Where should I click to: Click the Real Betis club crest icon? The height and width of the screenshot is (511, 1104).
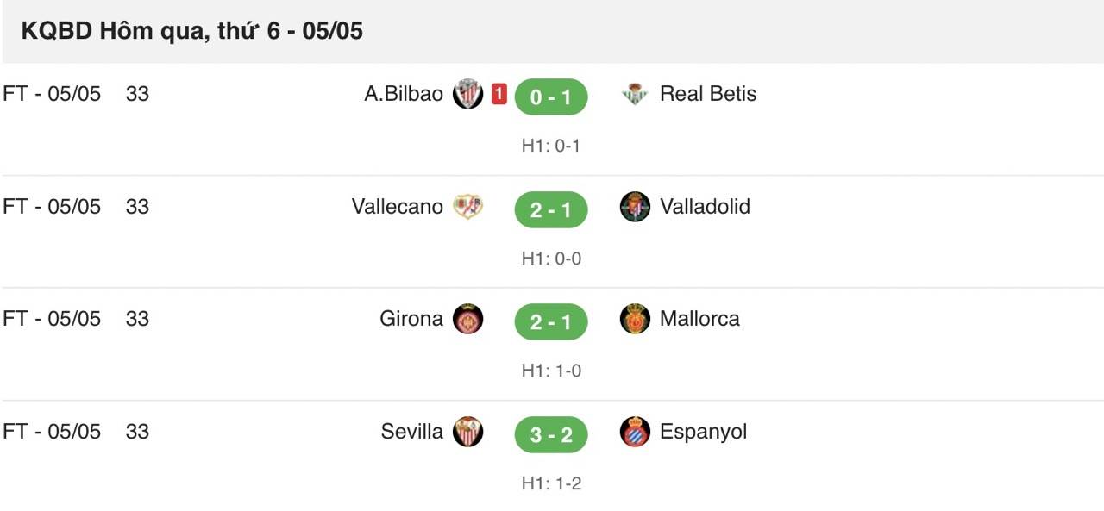click(x=635, y=94)
